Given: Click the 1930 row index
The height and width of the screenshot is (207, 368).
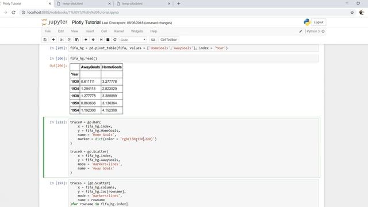Looking at the screenshot, I should tap(75, 82).
